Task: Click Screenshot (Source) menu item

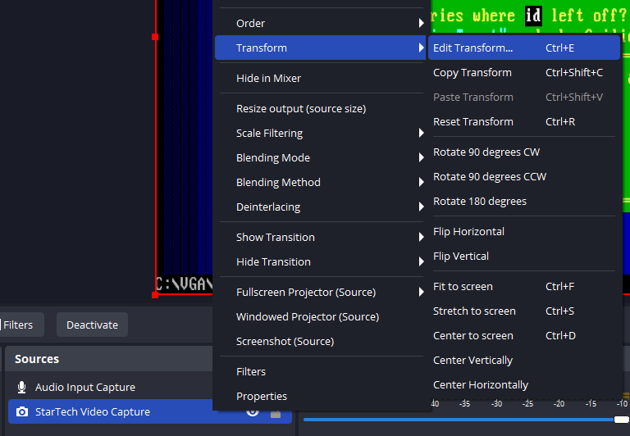Action: (x=285, y=341)
